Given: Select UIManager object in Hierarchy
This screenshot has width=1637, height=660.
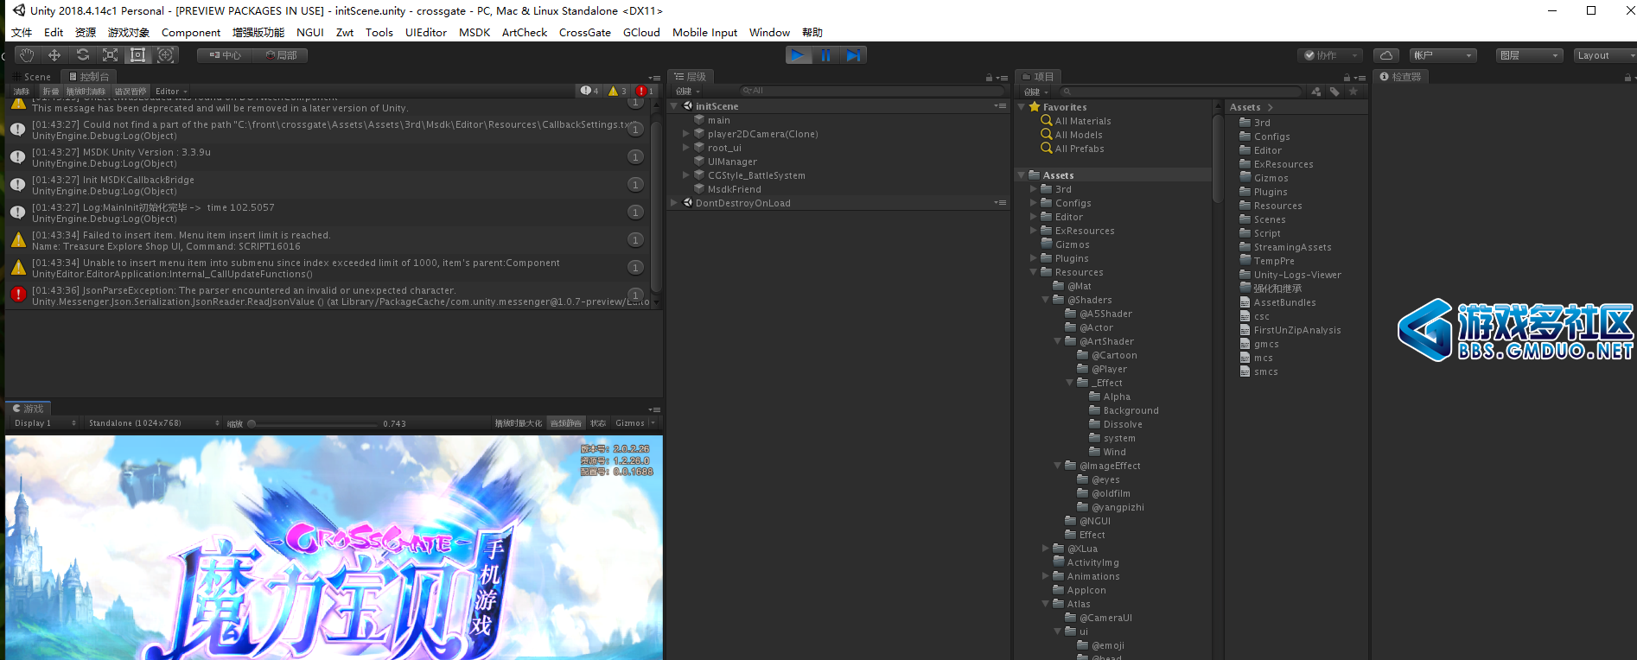Looking at the screenshot, I should [x=732, y=162].
